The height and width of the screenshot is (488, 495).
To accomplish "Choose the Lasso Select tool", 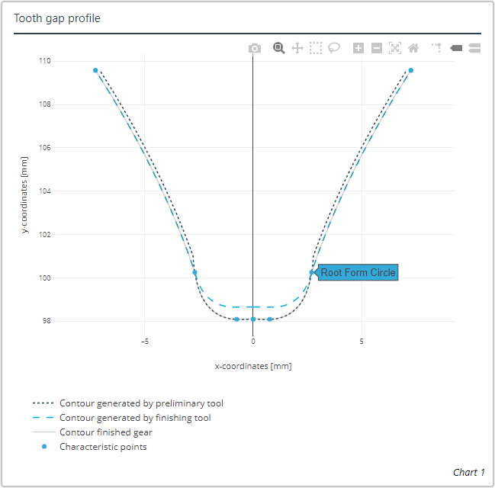I will (x=334, y=48).
